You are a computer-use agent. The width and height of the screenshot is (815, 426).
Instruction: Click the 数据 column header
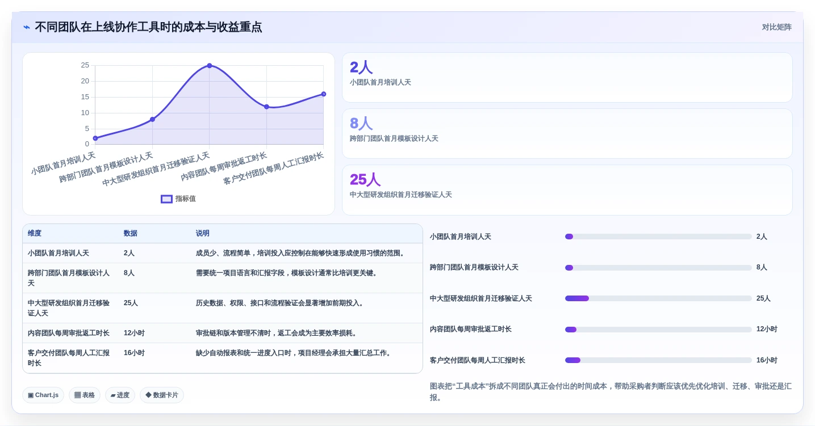pos(131,234)
